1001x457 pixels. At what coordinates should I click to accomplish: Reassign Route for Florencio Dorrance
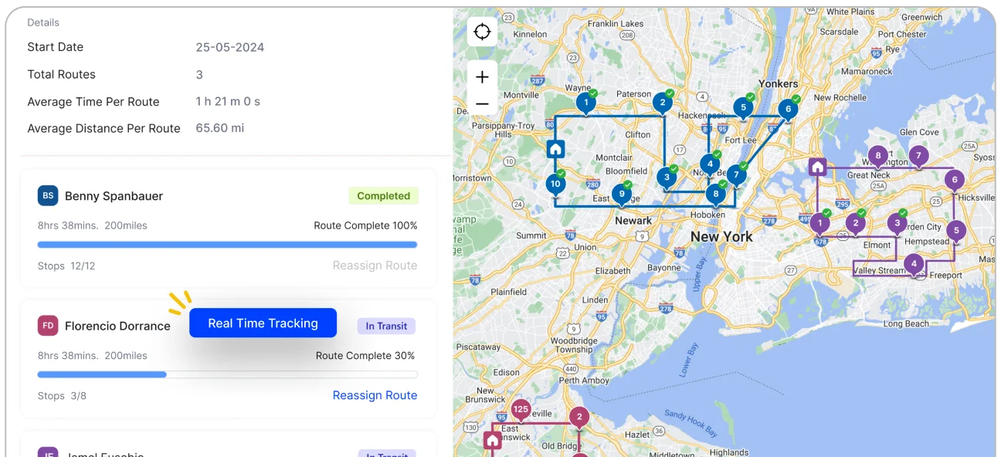pyautogui.click(x=375, y=395)
